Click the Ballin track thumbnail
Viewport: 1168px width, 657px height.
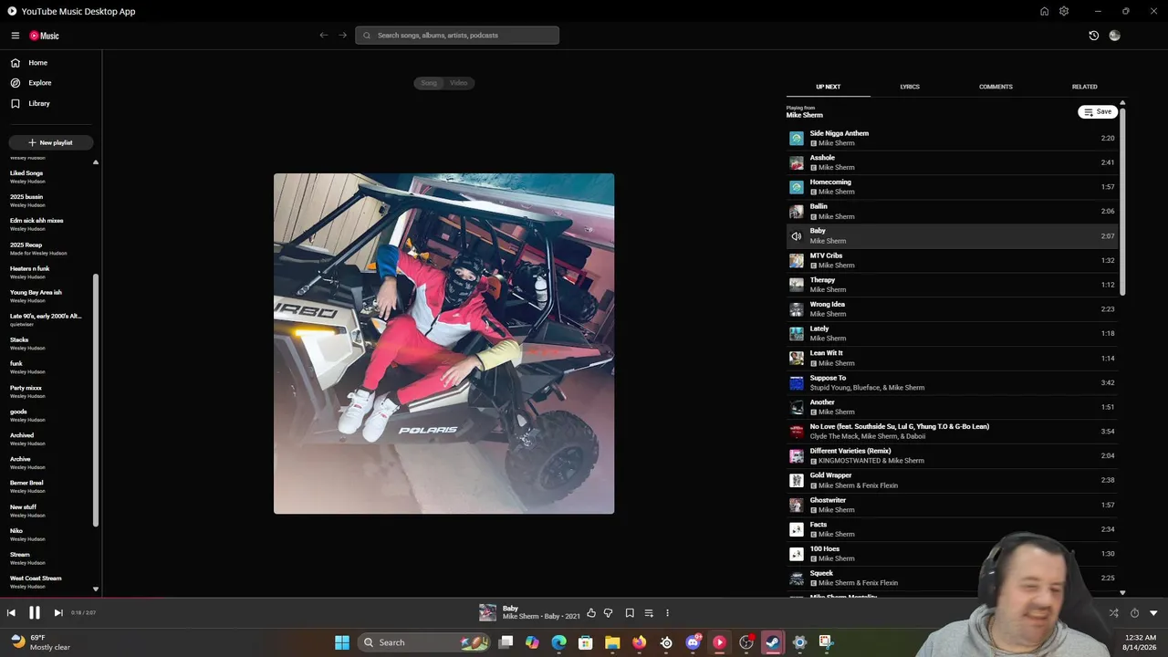point(797,212)
